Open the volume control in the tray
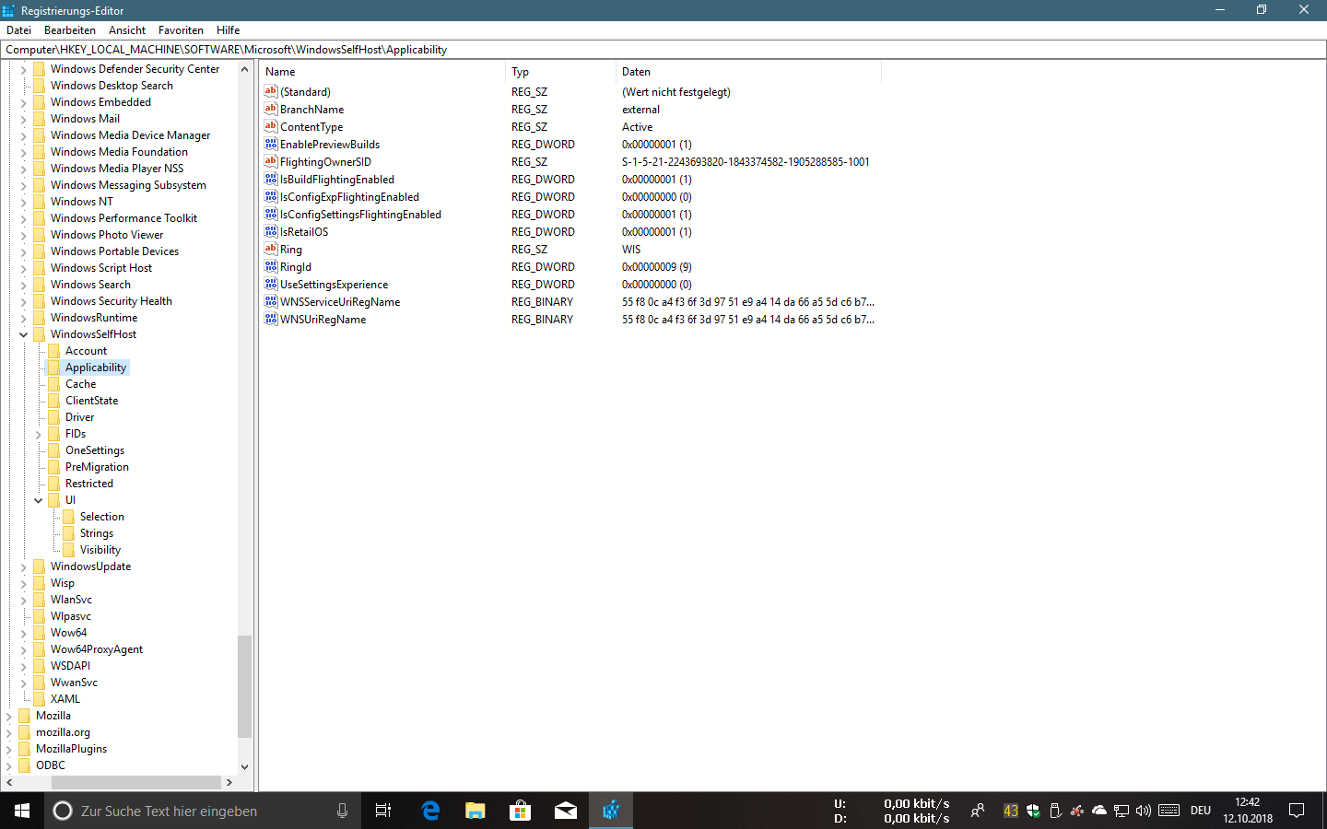This screenshot has width=1327, height=829. pyautogui.click(x=1144, y=811)
